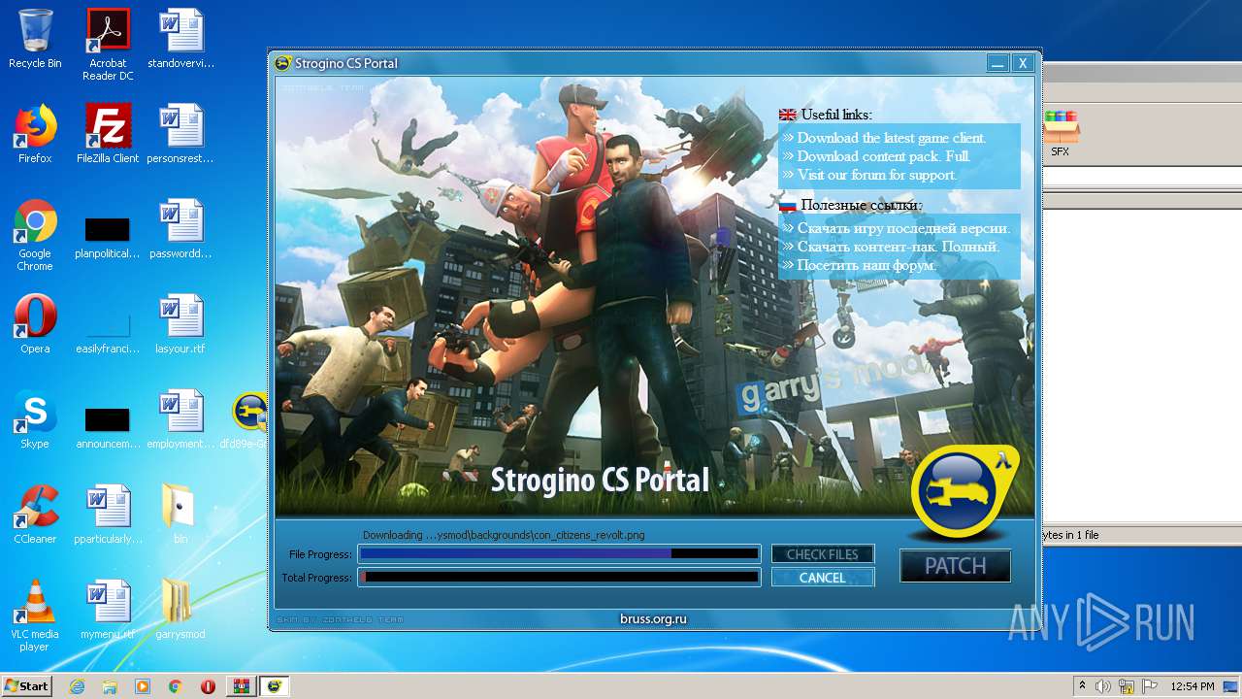
Task: Open Internet Explorer from taskbar
Action: [77, 686]
